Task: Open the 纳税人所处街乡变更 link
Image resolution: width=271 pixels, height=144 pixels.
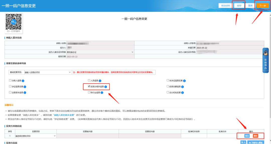Action: [64, 115]
